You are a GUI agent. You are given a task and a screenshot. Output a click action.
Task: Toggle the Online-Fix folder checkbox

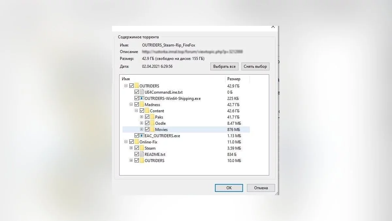pyautogui.click(x=131, y=142)
